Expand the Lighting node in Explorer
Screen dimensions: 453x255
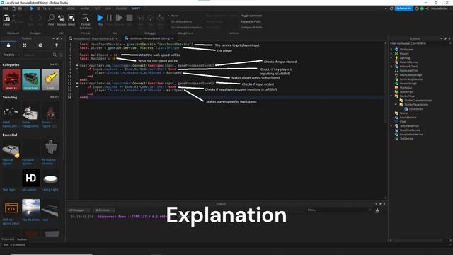[391, 58]
